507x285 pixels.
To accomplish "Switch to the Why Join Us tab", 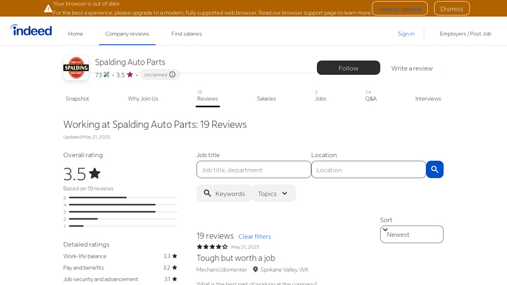I will click(x=143, y=99).
